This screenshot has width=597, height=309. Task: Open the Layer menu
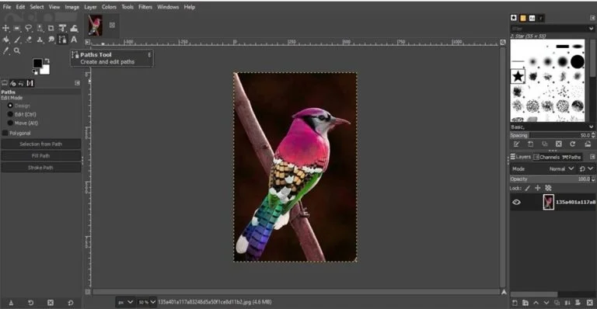[90, 7]
